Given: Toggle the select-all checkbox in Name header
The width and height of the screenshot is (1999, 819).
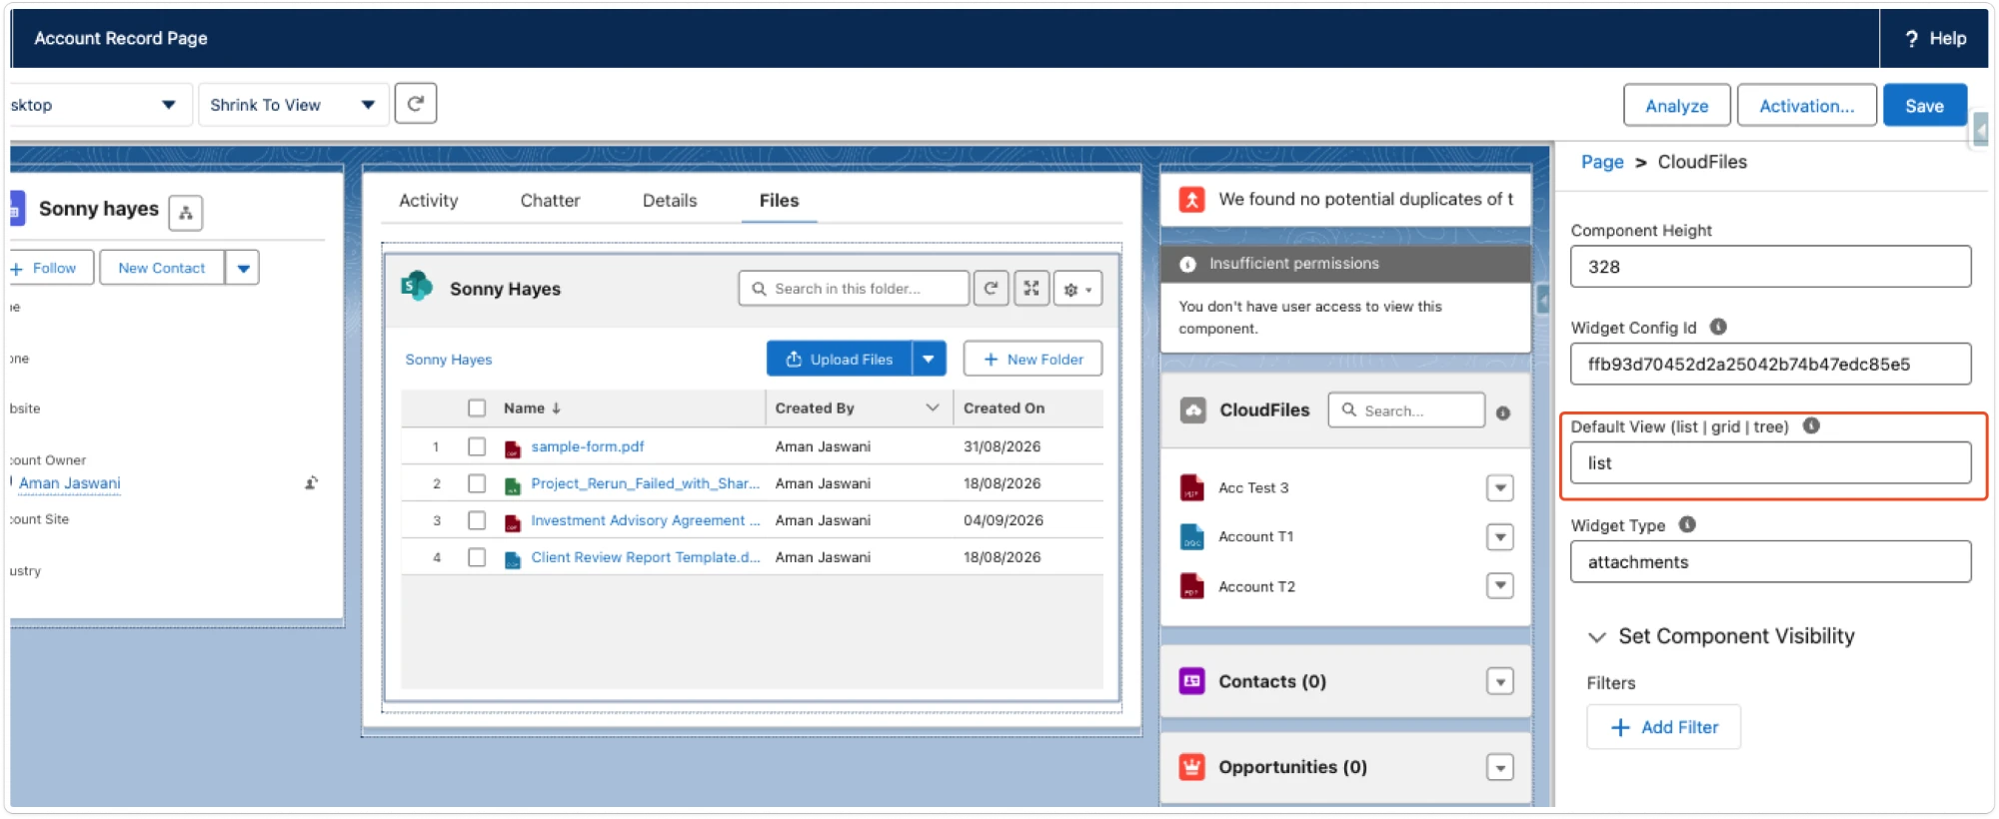Looking at the screenshot, I should (x=477, y=409).
